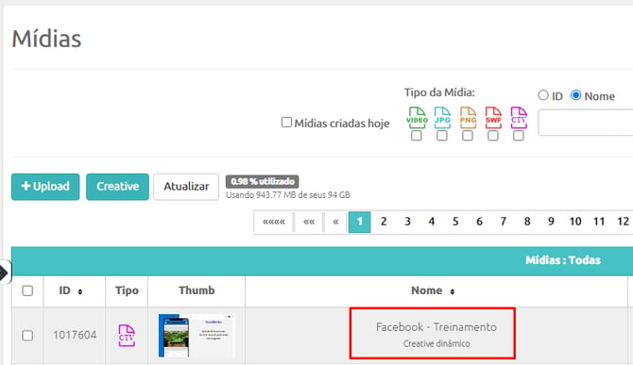Go to pagination page 4
Image resolution: width=633 pixels, height=365 pixels.
pyautogui.click(x=432, y=222)
